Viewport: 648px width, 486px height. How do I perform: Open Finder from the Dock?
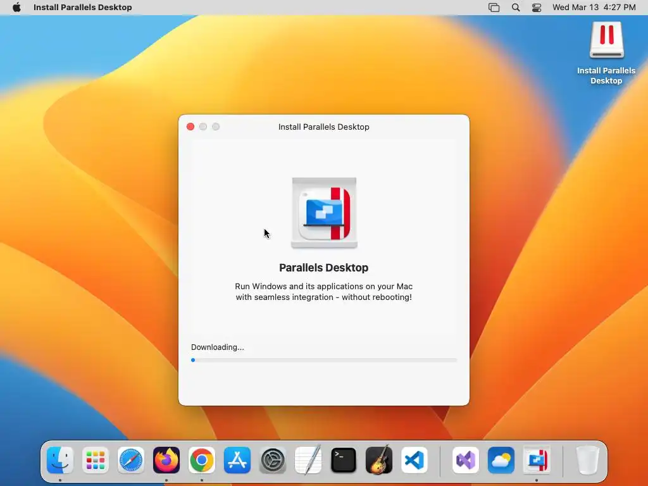pos(60,460)
